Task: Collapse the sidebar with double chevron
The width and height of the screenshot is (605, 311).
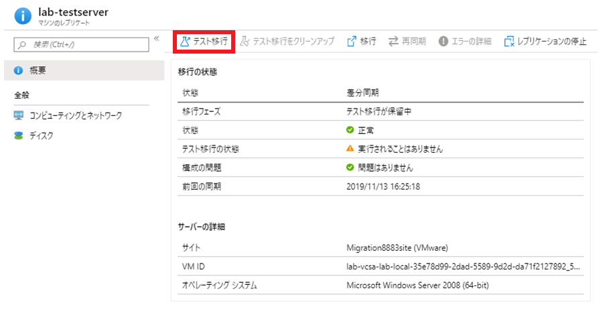Action: tap(156, 39)
